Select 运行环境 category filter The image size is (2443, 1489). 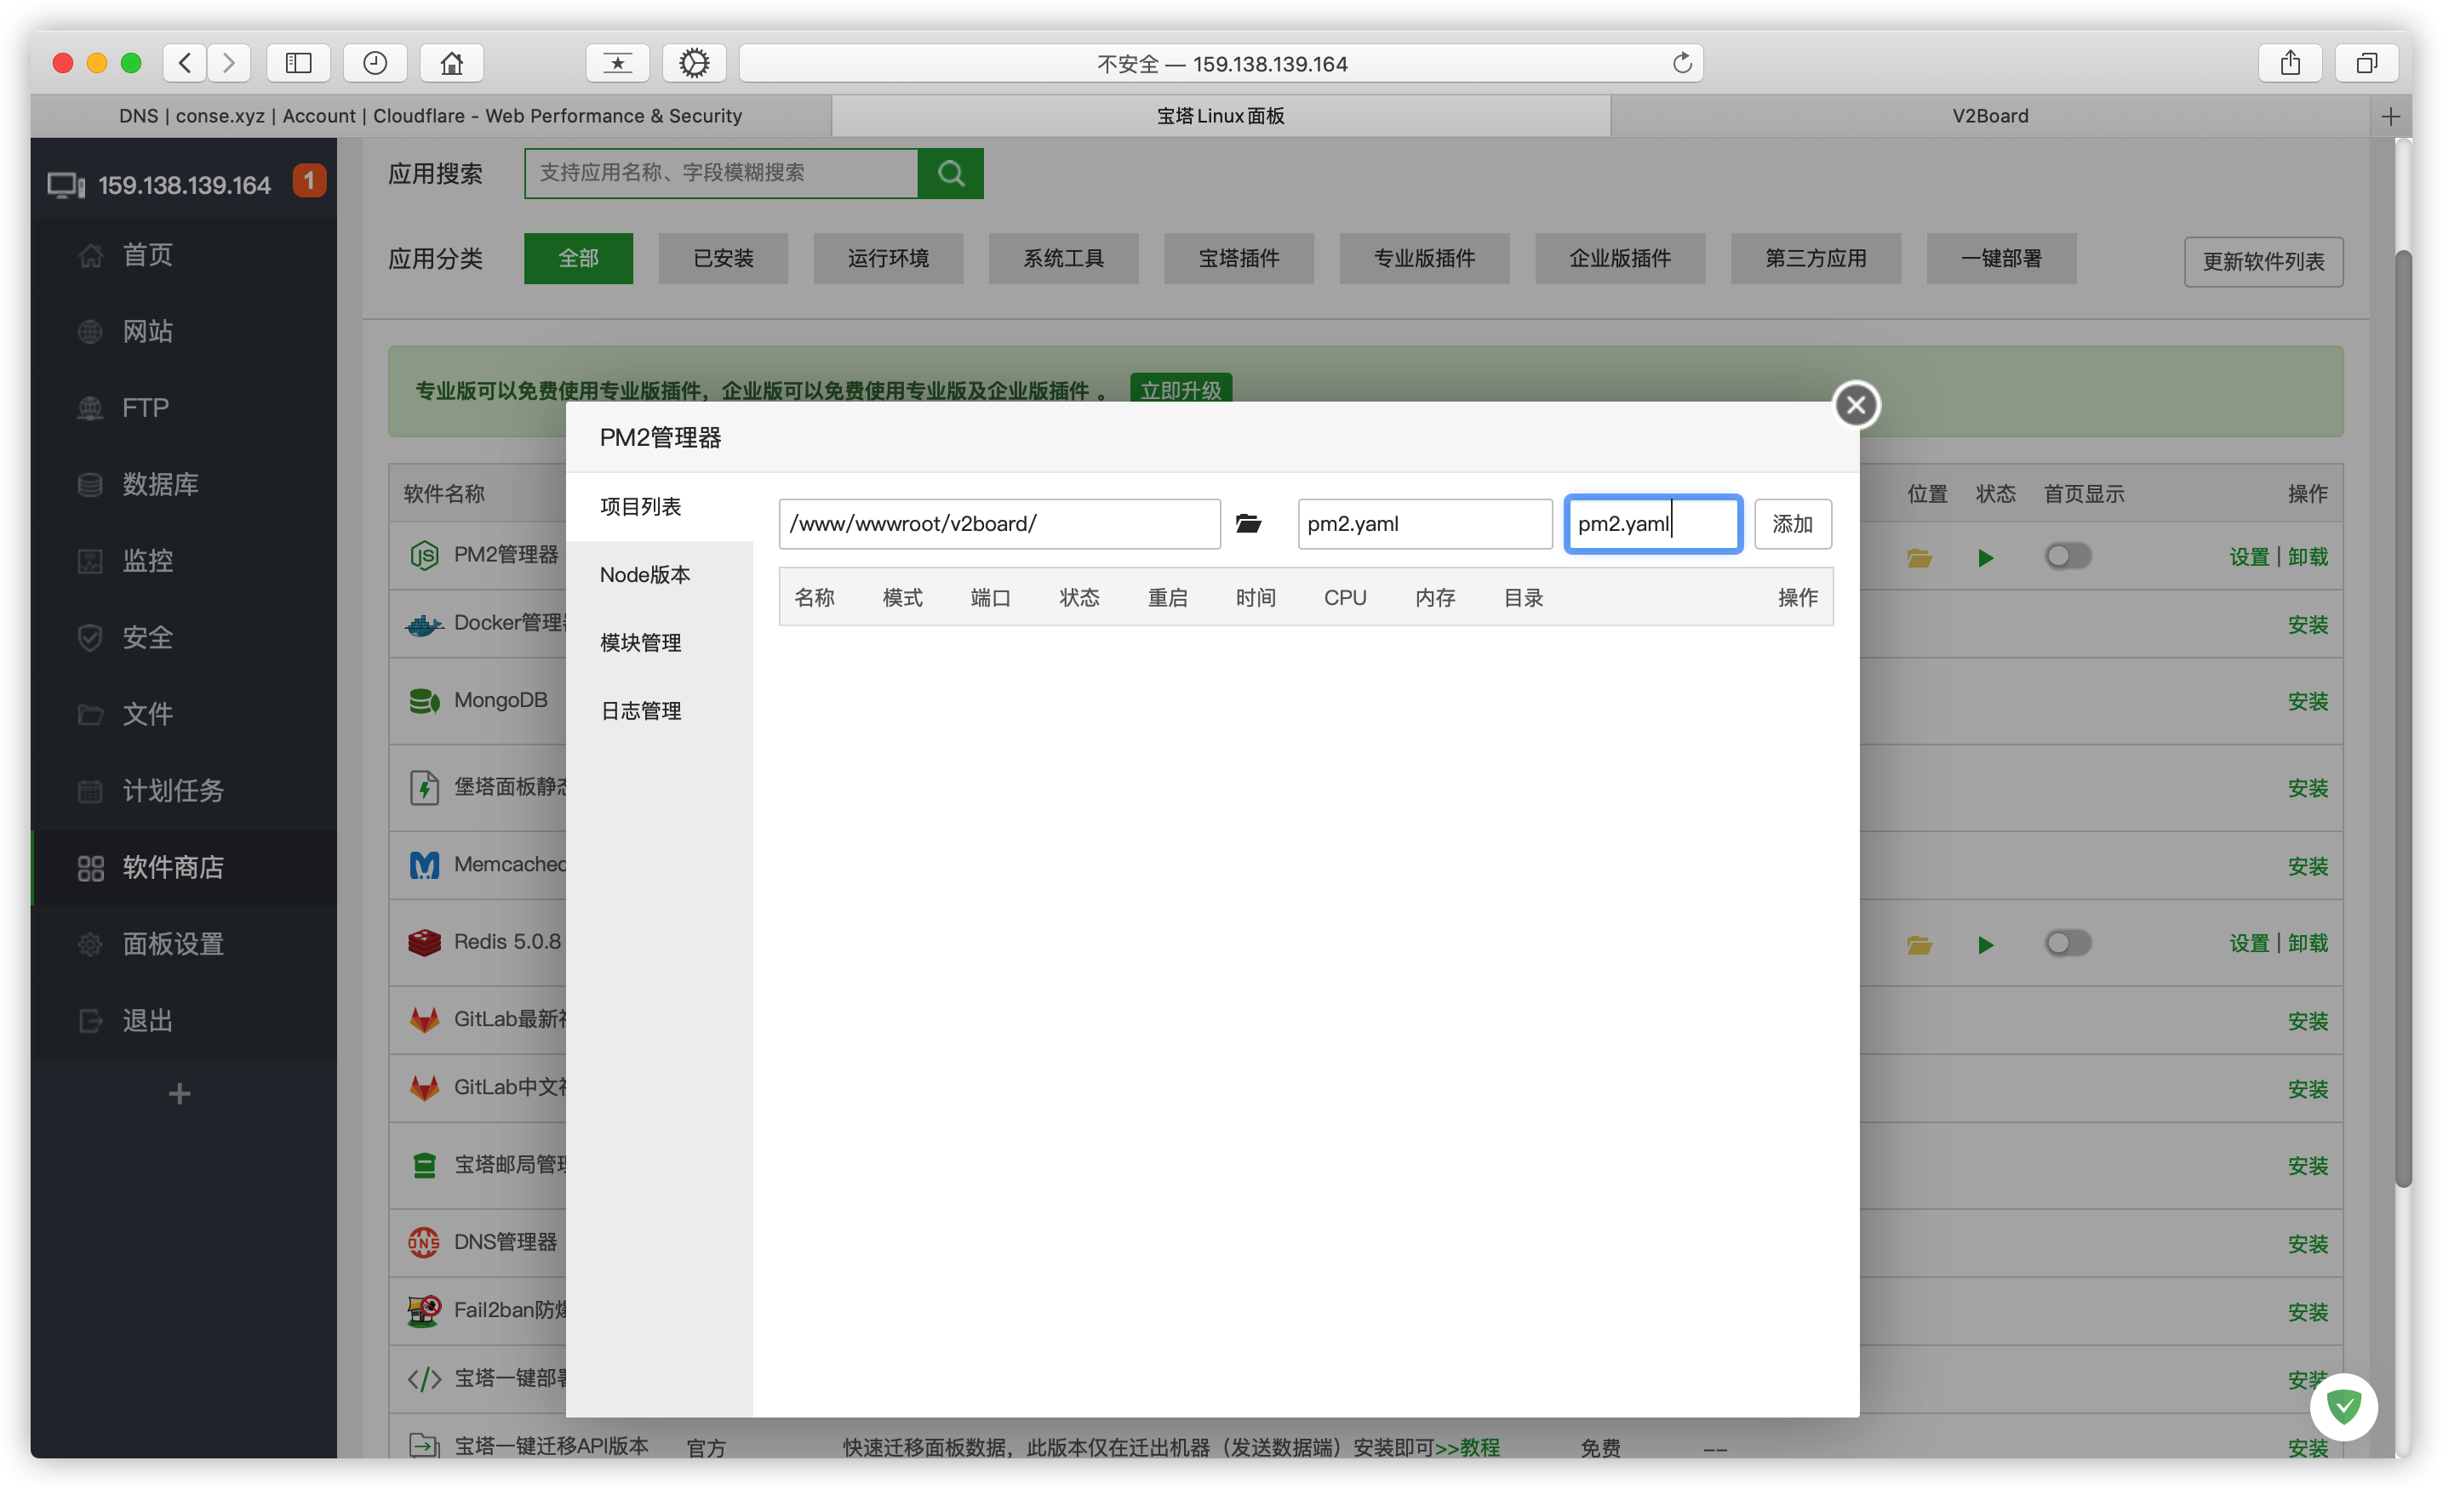click(889, 259)
